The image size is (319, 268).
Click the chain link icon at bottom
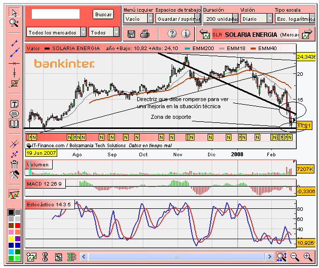[45, 257]
